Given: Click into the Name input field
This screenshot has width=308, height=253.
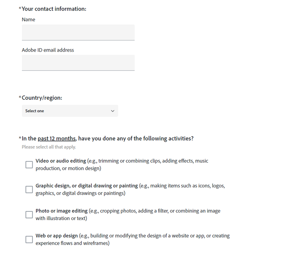Looking at the screenshot, I should point(78,32).
